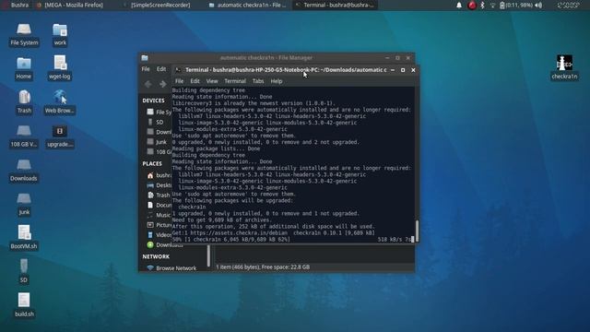The image size is (590, 332).
Task: Click the File Manager sidebar scrollbar
Action: (208, 256)
